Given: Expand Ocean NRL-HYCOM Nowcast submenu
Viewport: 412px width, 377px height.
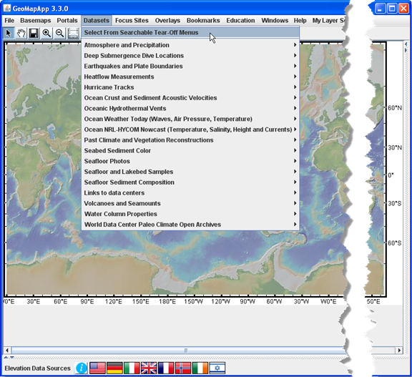Looking at the screenshot, I should (x=190, y=129).
